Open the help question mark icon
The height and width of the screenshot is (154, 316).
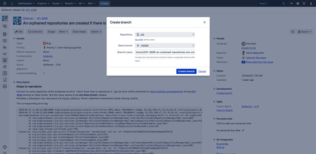pyautogui.click(x=297, y=3)
